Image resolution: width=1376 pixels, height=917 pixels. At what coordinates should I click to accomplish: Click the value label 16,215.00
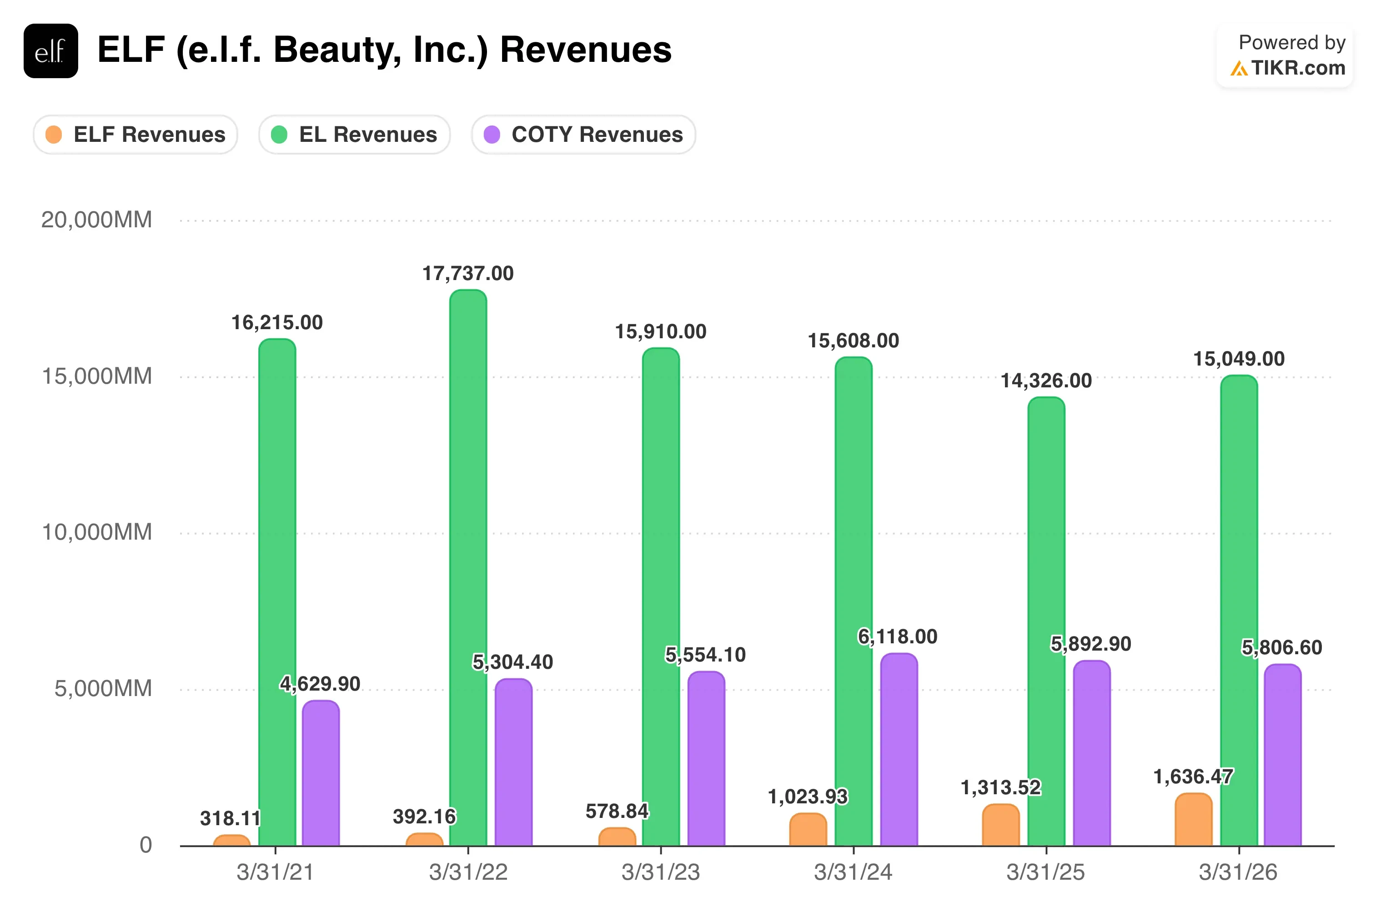point(277,322)
